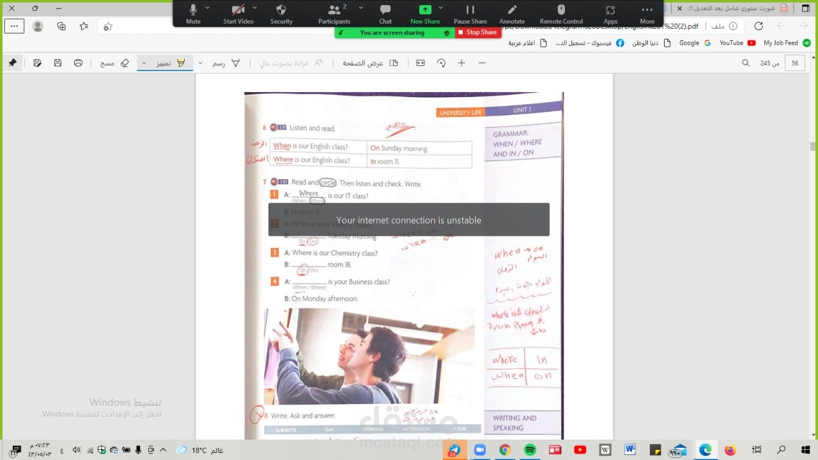The width and height of the screenshot is (818, 460).
Task: Click the PDF page number field showing 56
Action: [x=794, y=63]
